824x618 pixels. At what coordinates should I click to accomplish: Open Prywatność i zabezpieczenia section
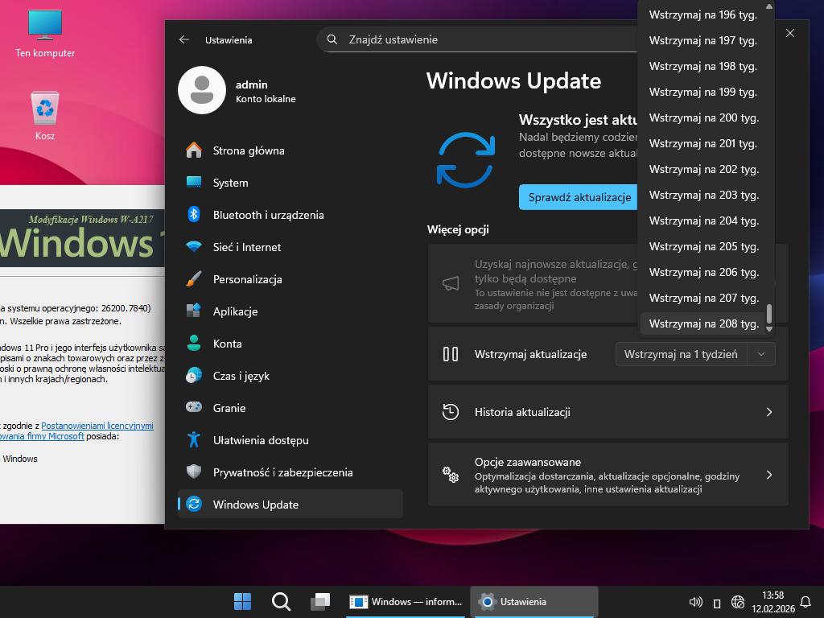tap(282, 472)
